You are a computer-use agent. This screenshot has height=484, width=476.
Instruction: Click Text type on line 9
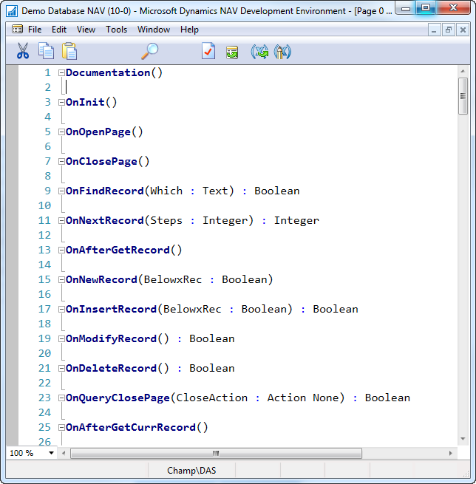[x=215, y=191]
